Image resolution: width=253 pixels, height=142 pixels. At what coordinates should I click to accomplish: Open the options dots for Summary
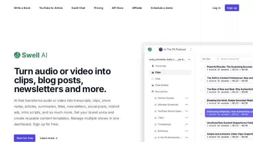[x=187, y=131]
